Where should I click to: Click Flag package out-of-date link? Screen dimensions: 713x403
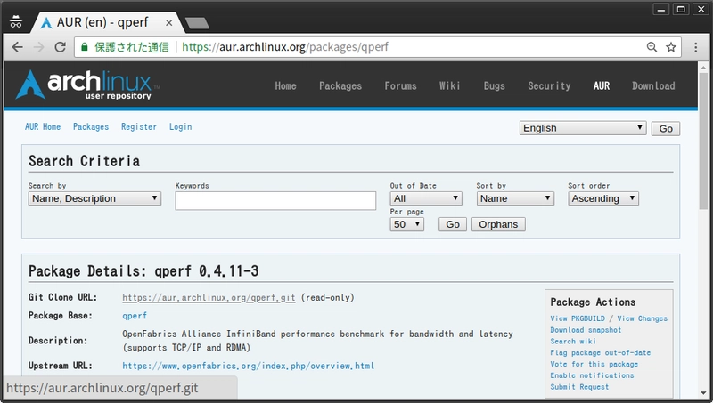pos(600,352)
